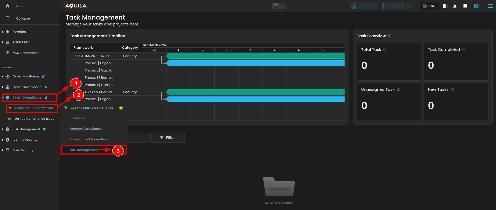This screenshot has height=210, width=496.
Task: Select Manage Compliance from submenu
Action: [x=86, y=129]
